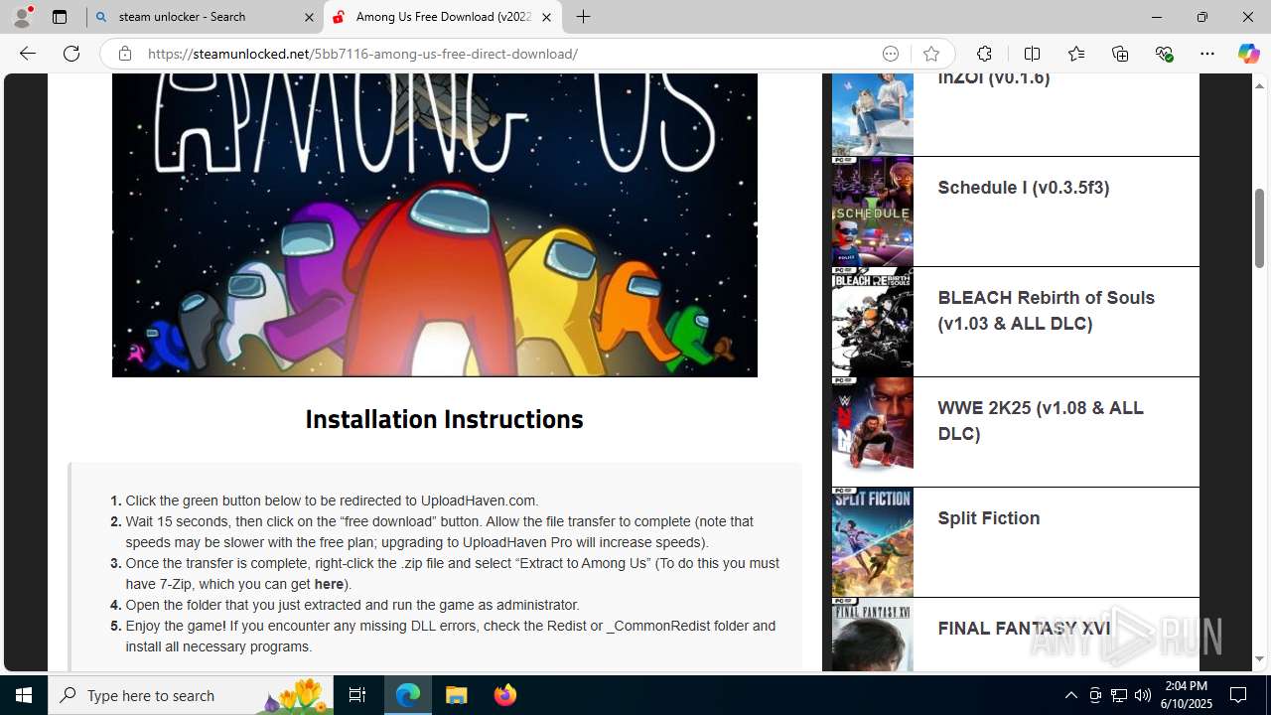Show hidden system tray icons
The image size is (1271, 715).
coord(1070,695)
